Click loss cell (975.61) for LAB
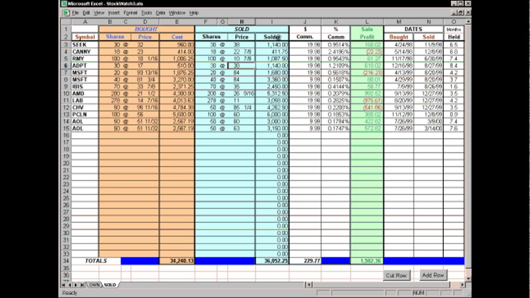The width and height of the screenshot is (530, 298). coord(367,101)
